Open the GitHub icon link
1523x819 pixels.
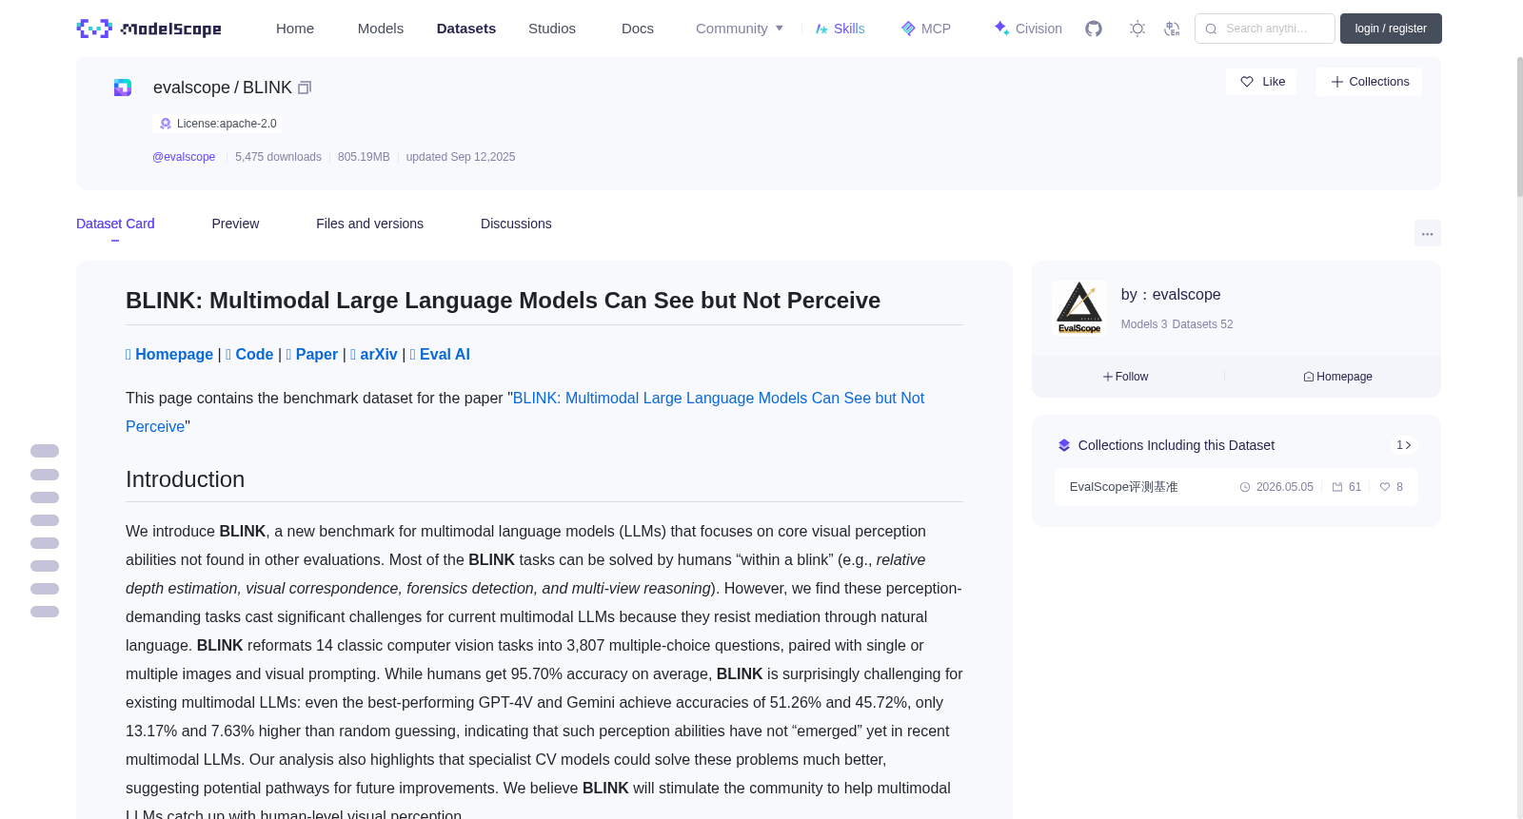click(1094, 29)
